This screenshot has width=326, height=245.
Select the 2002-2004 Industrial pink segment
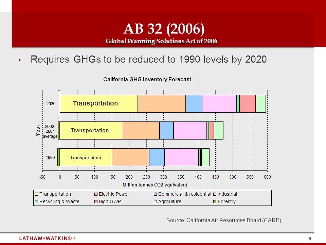pos(190,130)
